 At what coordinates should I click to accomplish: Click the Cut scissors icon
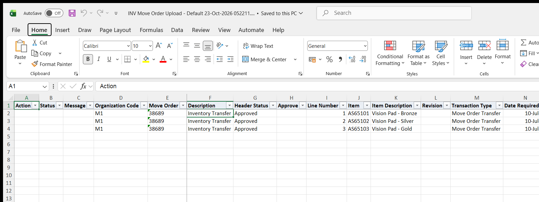35,43
